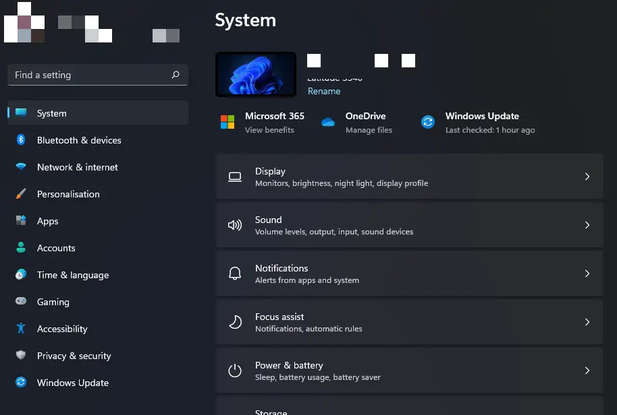The image size is (617, 415).
Task: Click the Windows Update sync icon in header
Action: pyautogui.click(x=428, y=122)
